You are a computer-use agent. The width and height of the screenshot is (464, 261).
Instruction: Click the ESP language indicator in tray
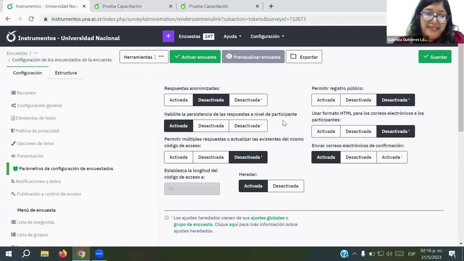pyautogui.click(x=411, y=254)
